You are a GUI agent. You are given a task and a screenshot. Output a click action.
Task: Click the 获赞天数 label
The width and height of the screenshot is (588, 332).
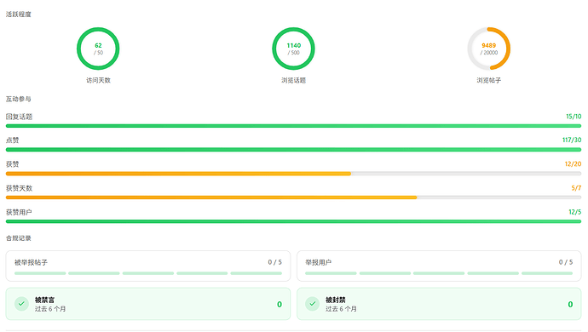point(19,188)
